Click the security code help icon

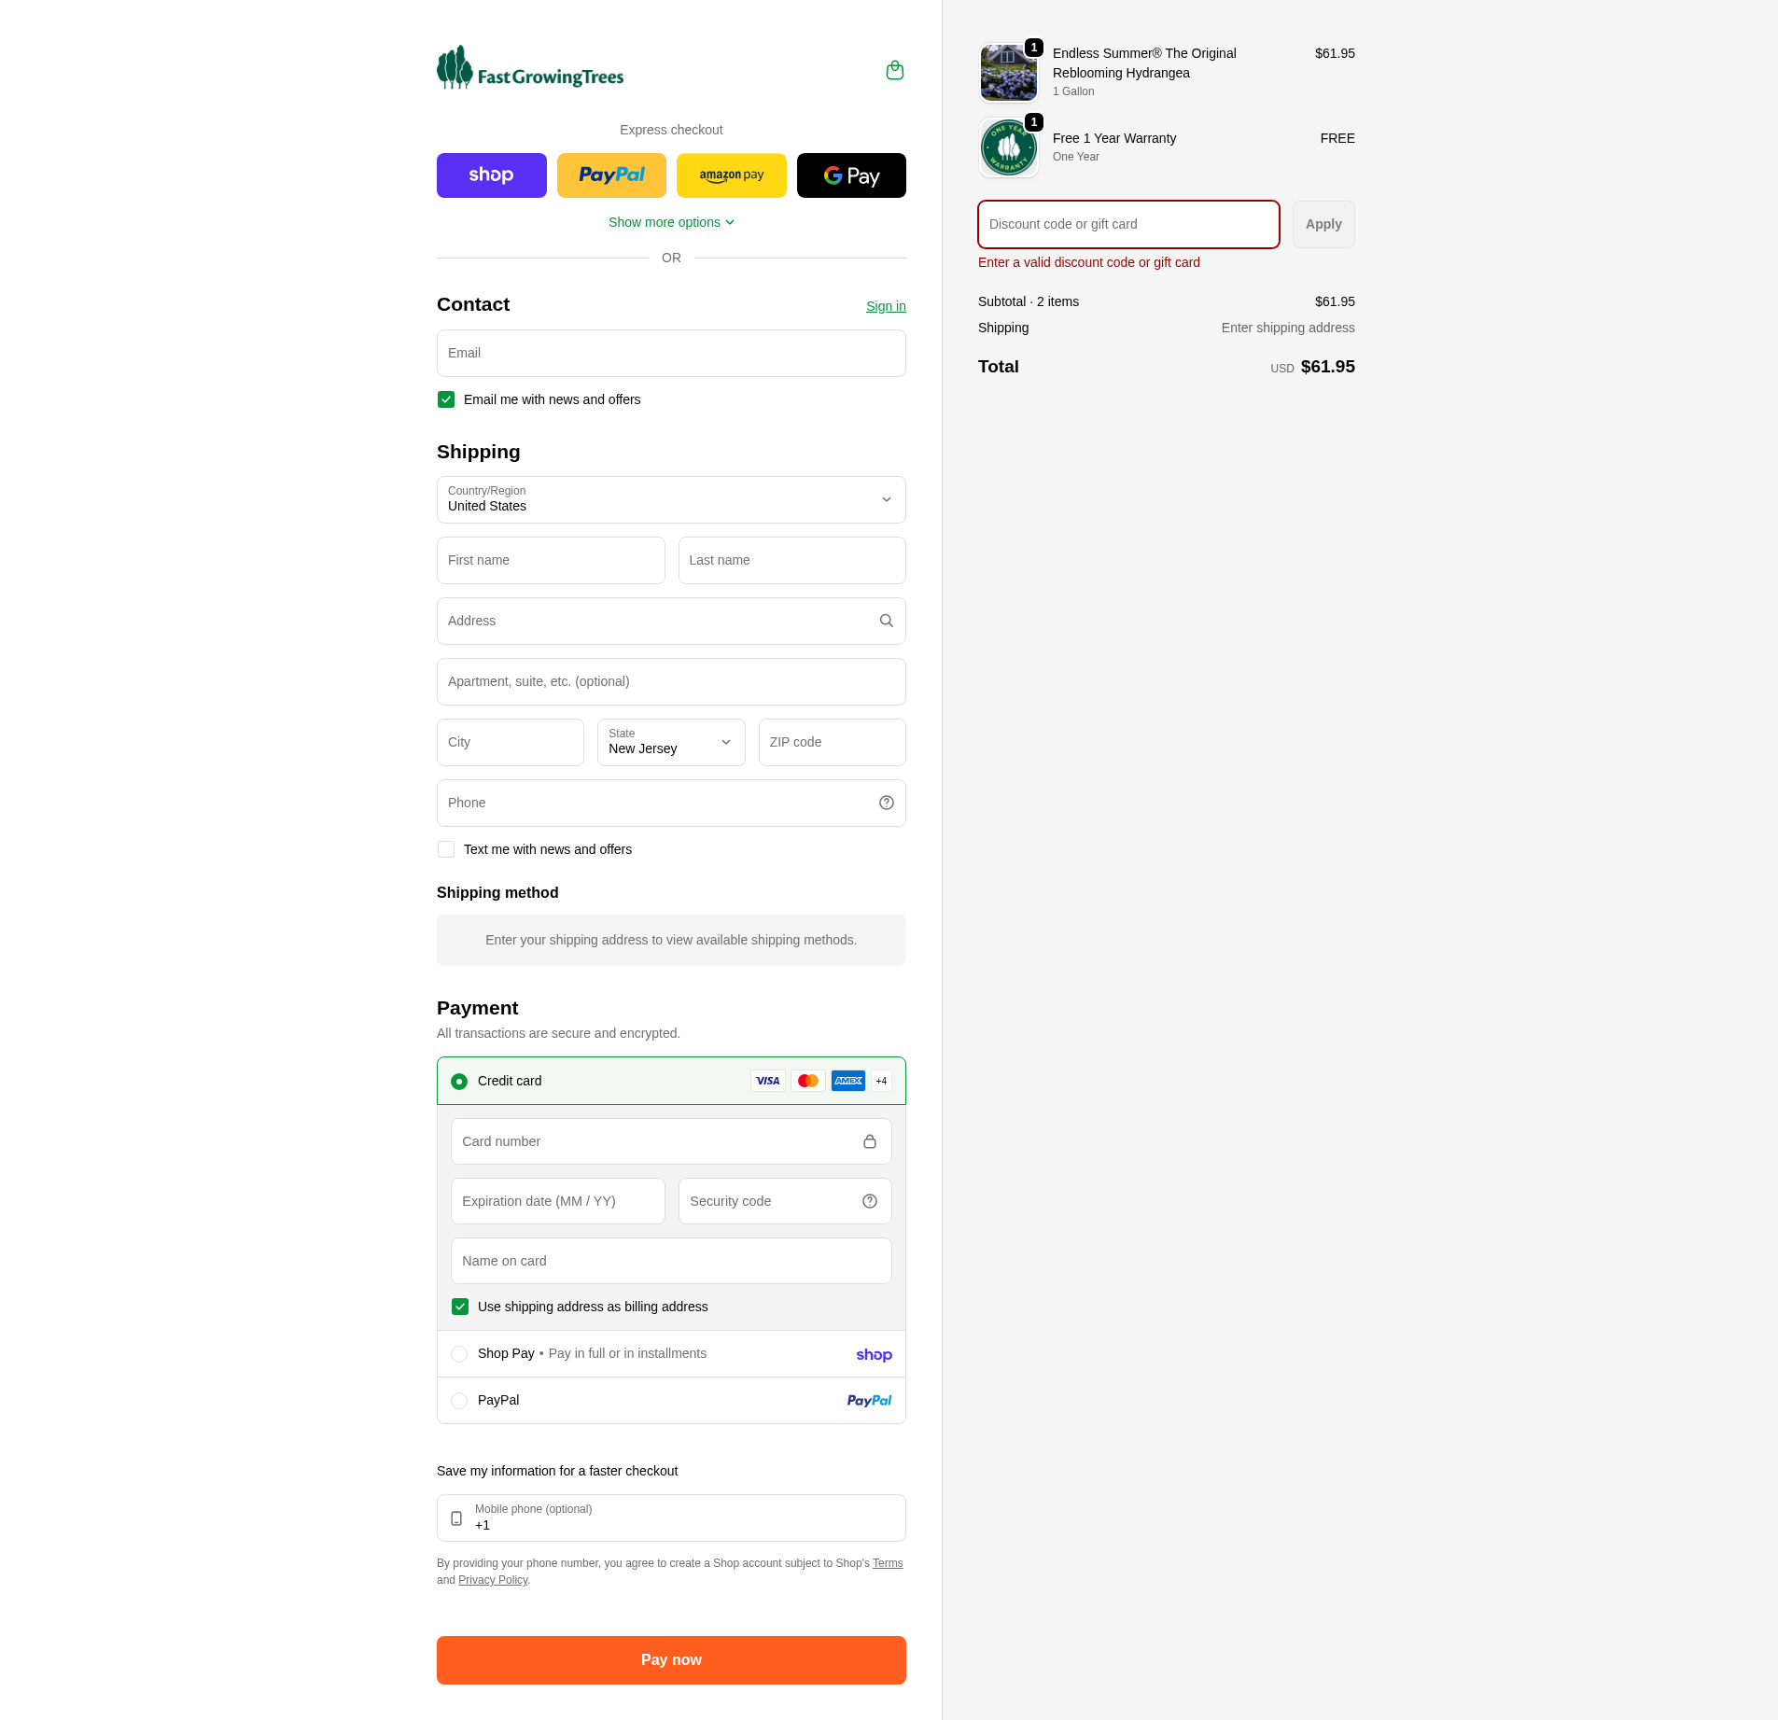pos(869,1201)
